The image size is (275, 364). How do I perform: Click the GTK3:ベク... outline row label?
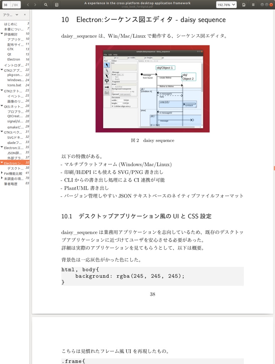point(13,132)
